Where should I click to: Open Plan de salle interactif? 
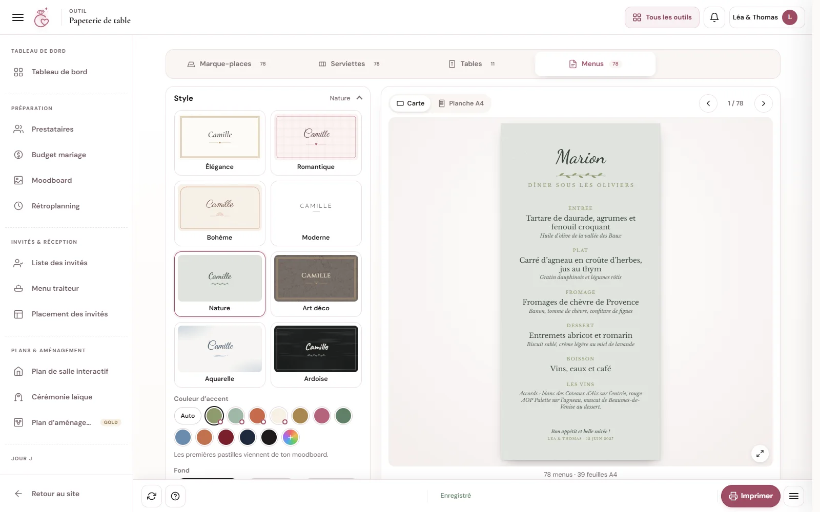[67, 371]
